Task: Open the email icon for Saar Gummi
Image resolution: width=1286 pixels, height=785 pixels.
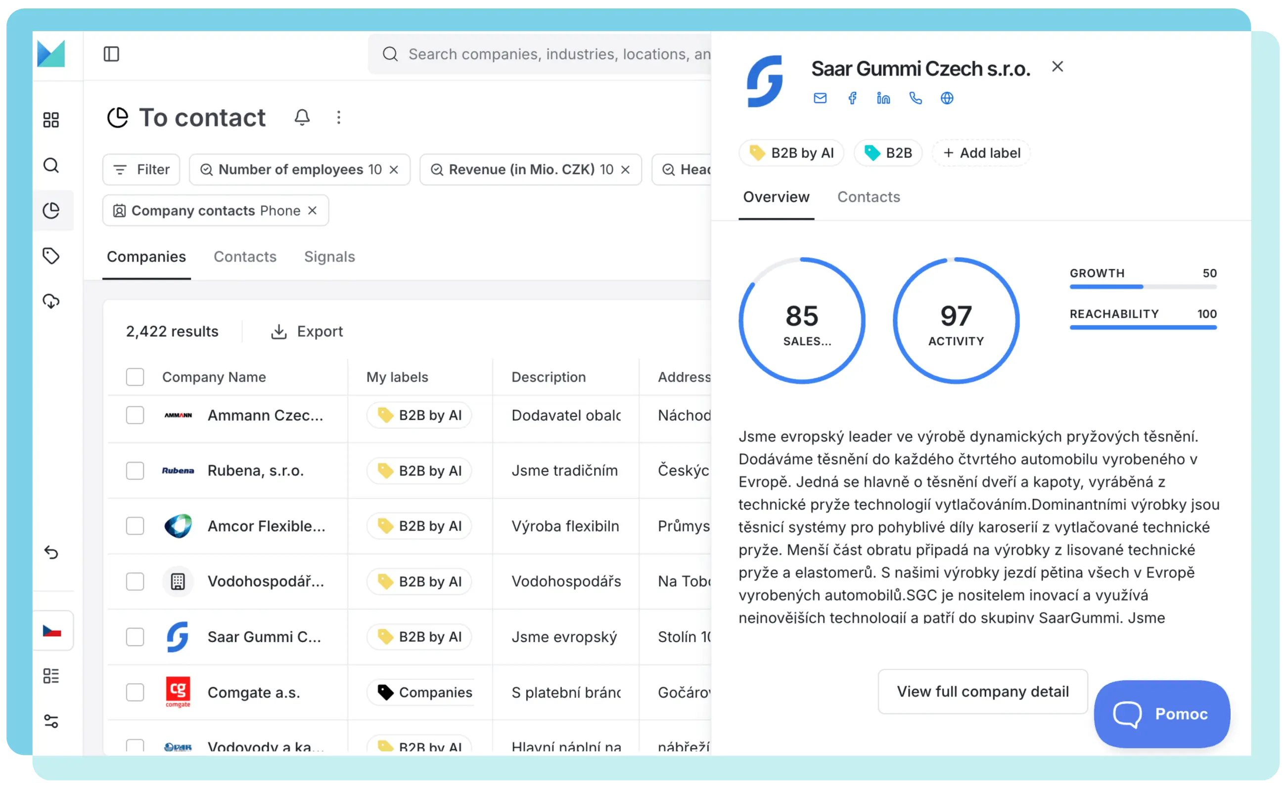Action: 820,98
